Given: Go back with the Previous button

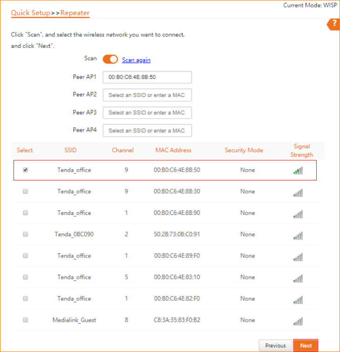Looking at the screenshot, I should [275, 345].
